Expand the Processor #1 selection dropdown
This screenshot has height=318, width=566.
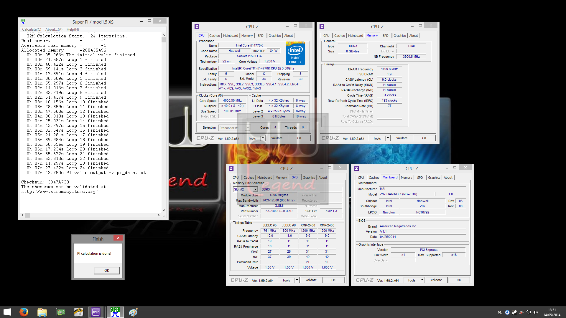pyautogui.click(x=248, y=128)
